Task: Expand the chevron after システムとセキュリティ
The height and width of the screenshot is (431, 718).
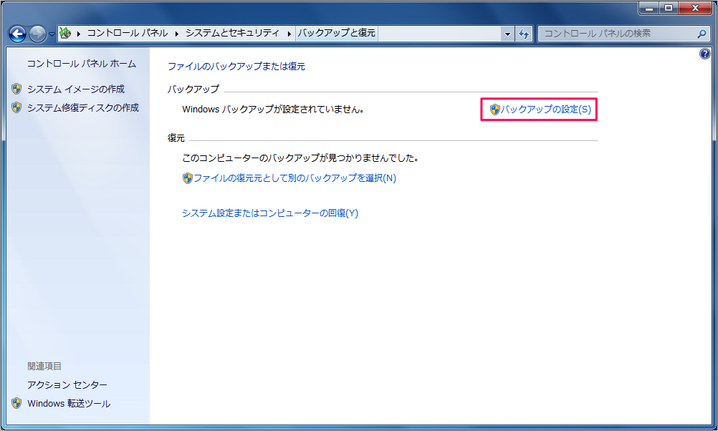Action: (x=289, y=34)
